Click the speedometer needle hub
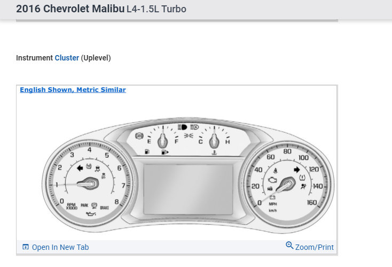The image size is (392, 267). (289, 185)
